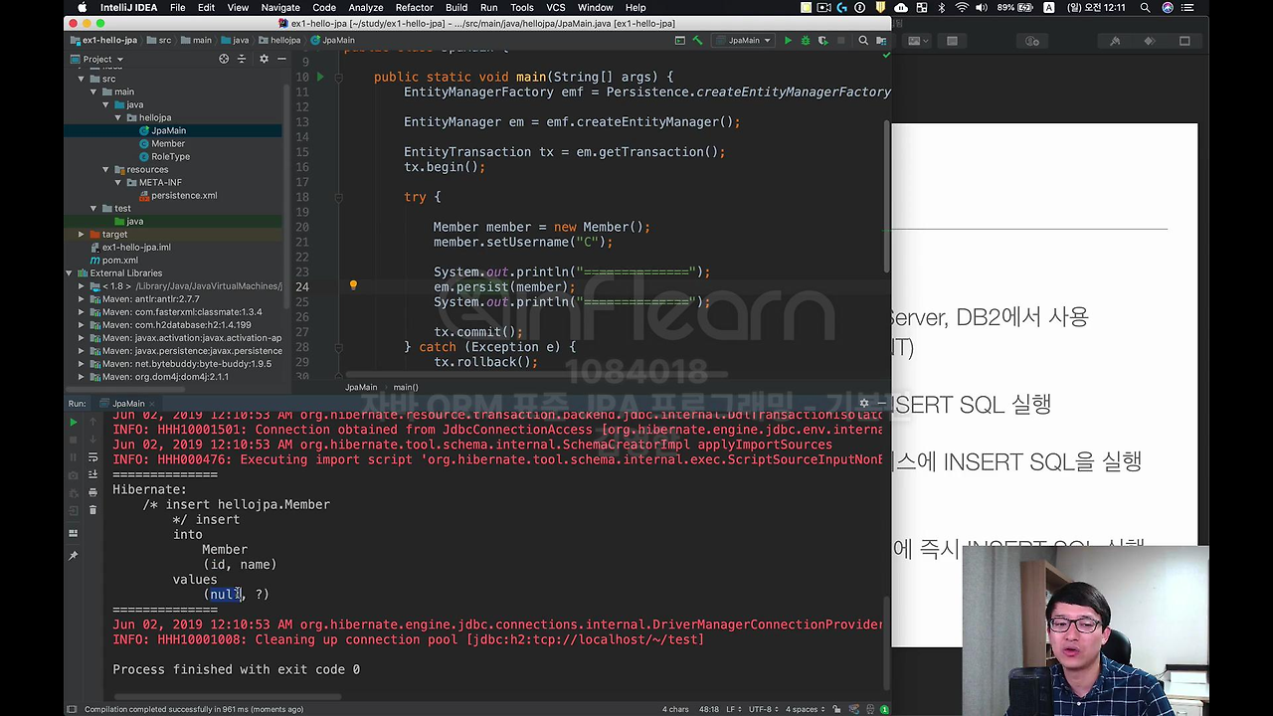Click the LF line separator in status bar
Image resolution: width=1273 pixels, height=716 pixels.
[x=734, y=709]
